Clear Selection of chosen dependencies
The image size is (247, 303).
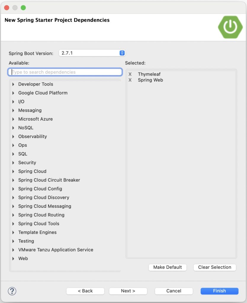click(x=214, y=267)
